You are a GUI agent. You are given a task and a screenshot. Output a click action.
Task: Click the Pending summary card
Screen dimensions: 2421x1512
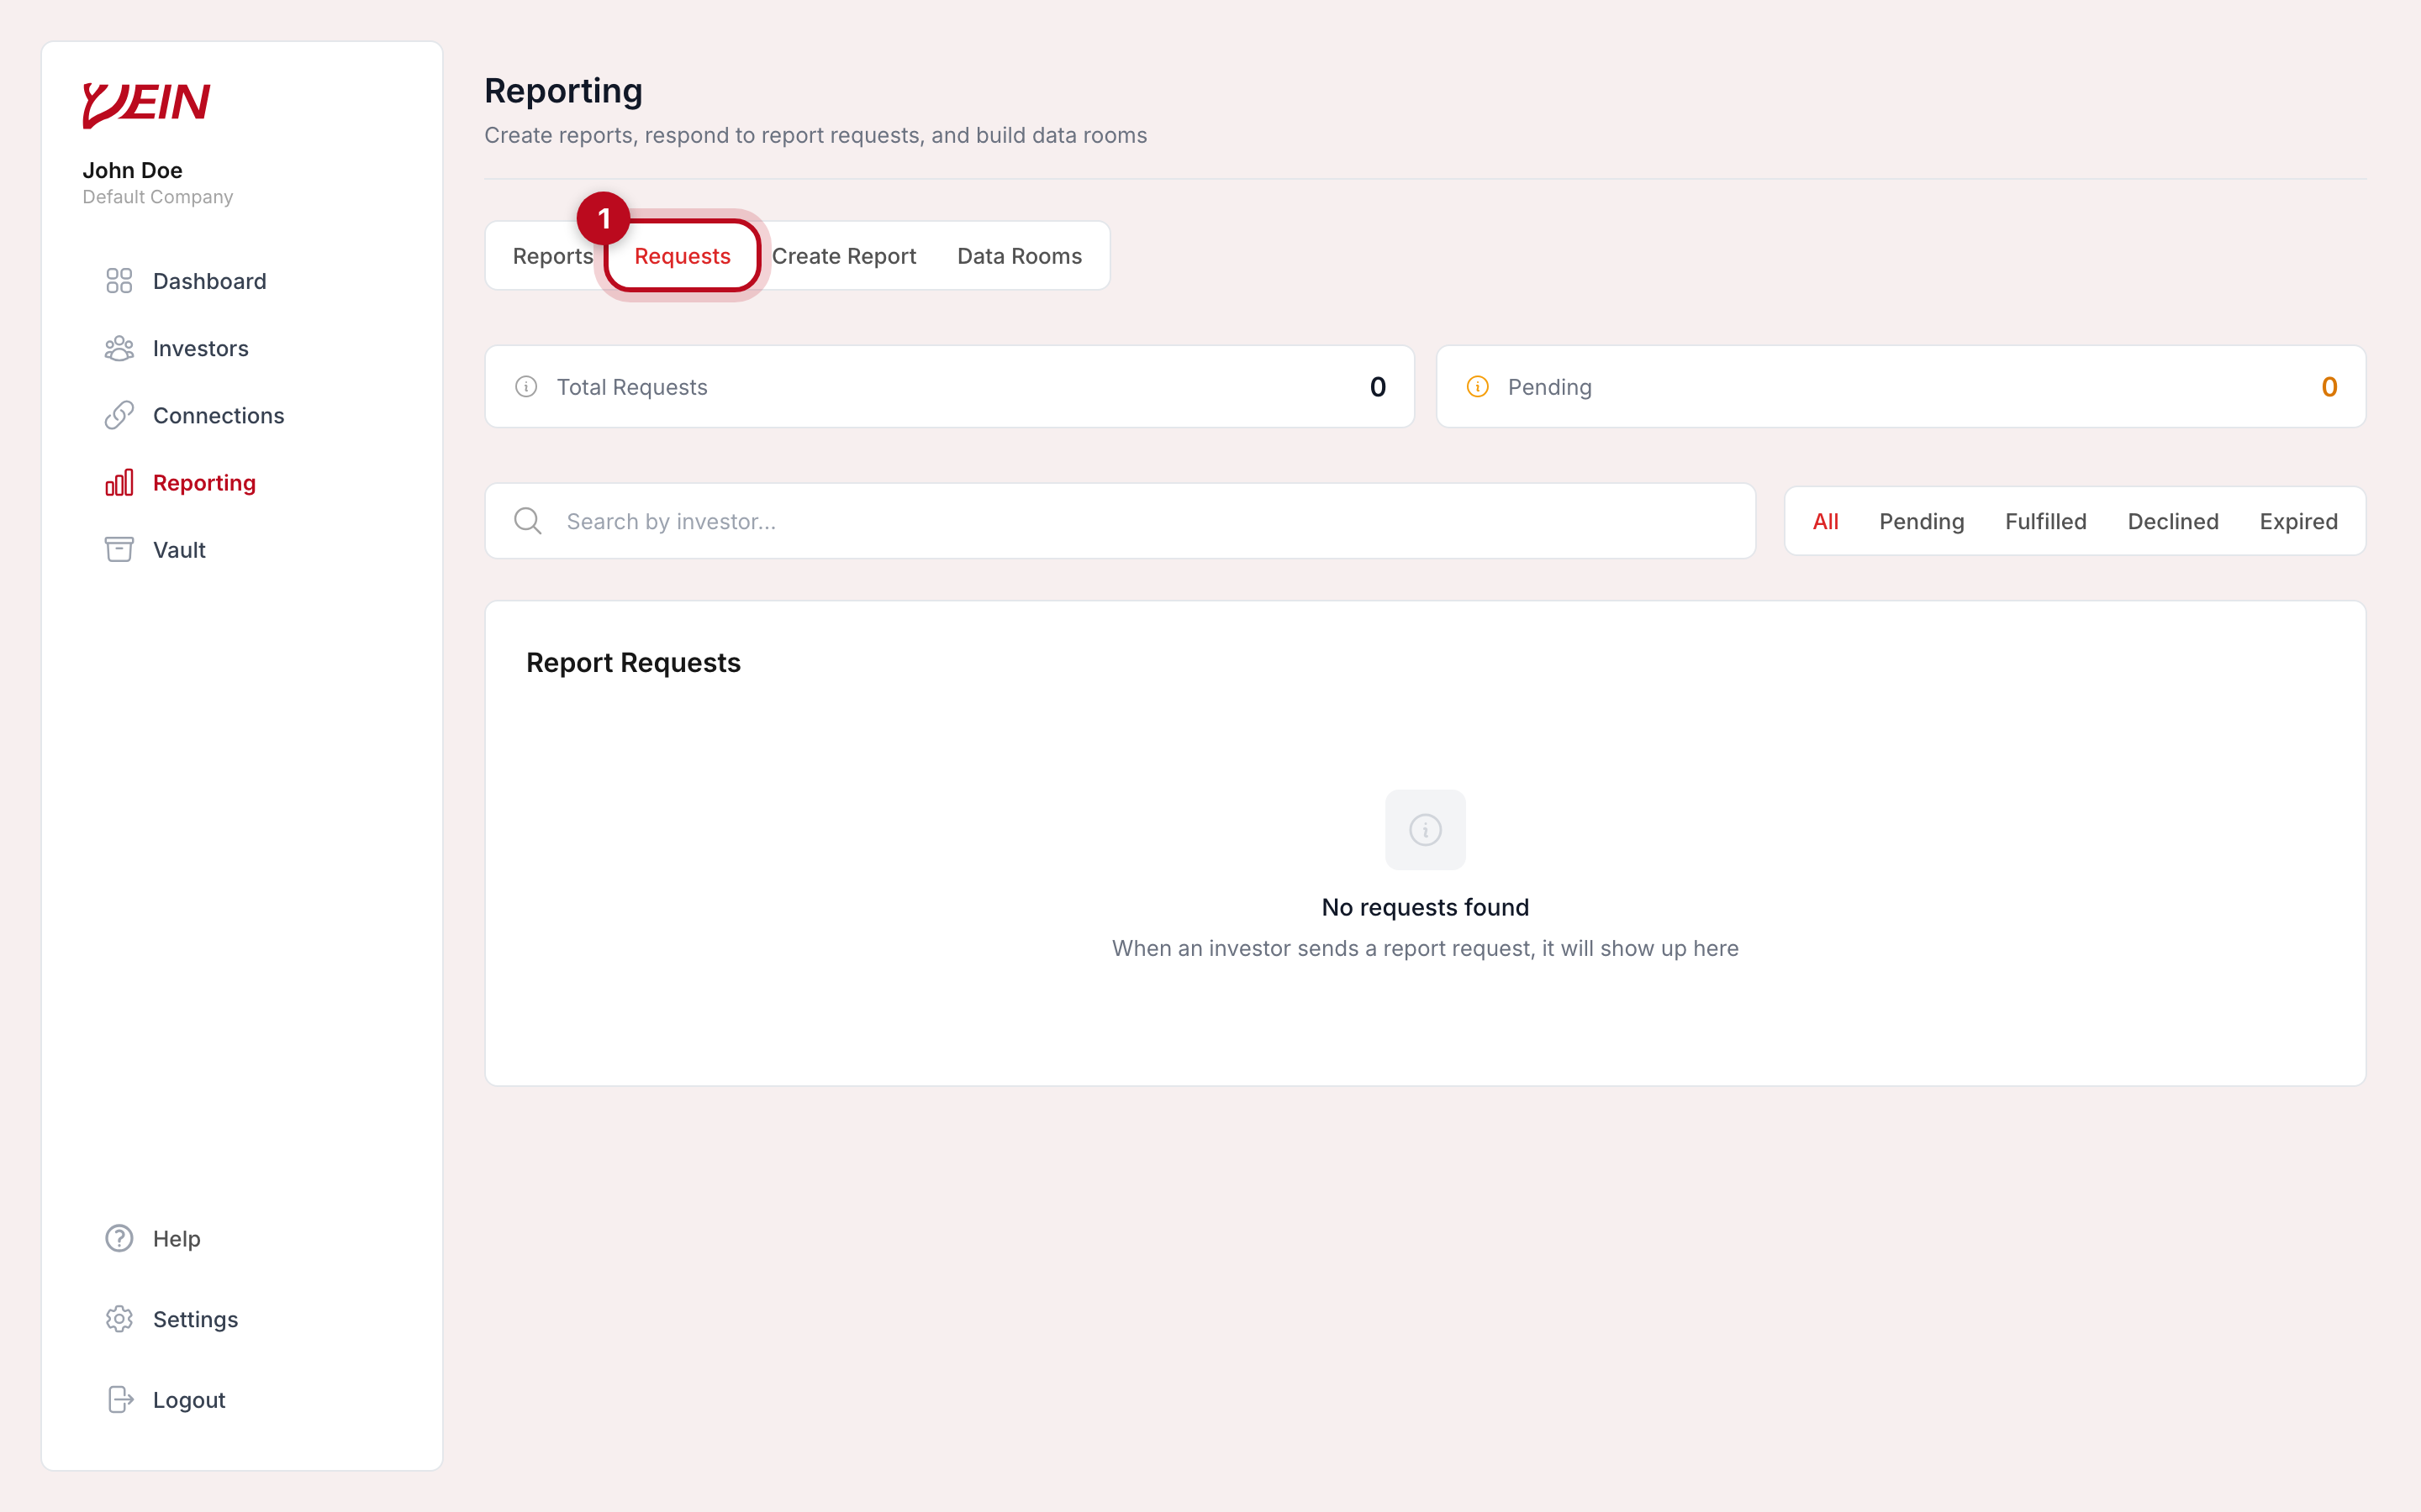click(1901, 387)
